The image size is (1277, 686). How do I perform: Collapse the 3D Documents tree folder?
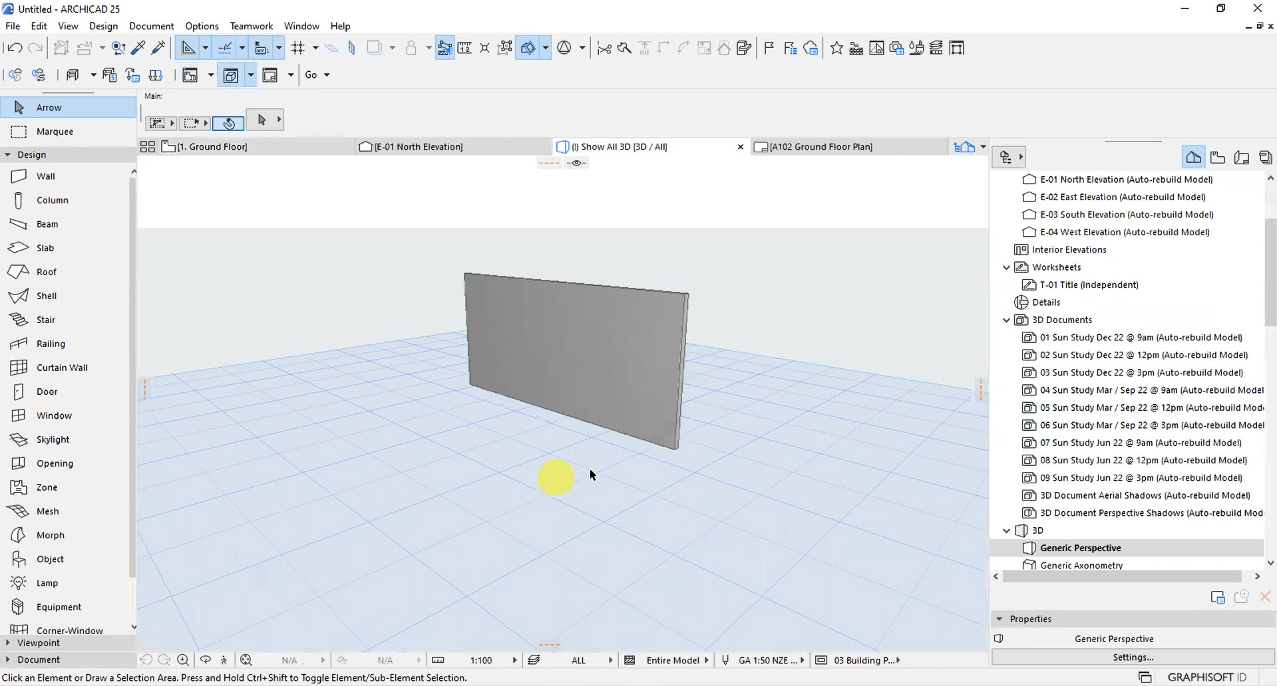[x=1006, y=320]
